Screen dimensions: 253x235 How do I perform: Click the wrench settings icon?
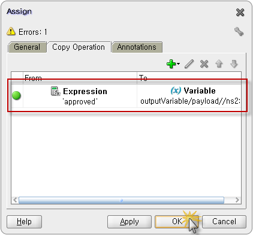(x=239, y=32)
